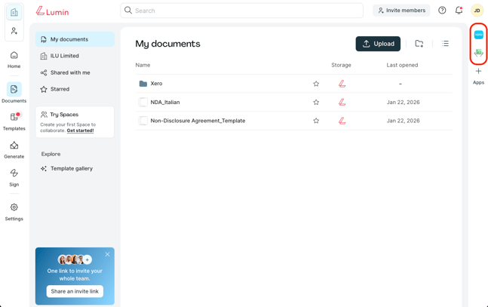Select My documents in the sidebar
The height and width of the screenshot is (307, 488).
tap(75, 39)
